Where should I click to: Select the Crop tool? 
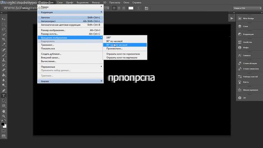click(x=4, y=39)
